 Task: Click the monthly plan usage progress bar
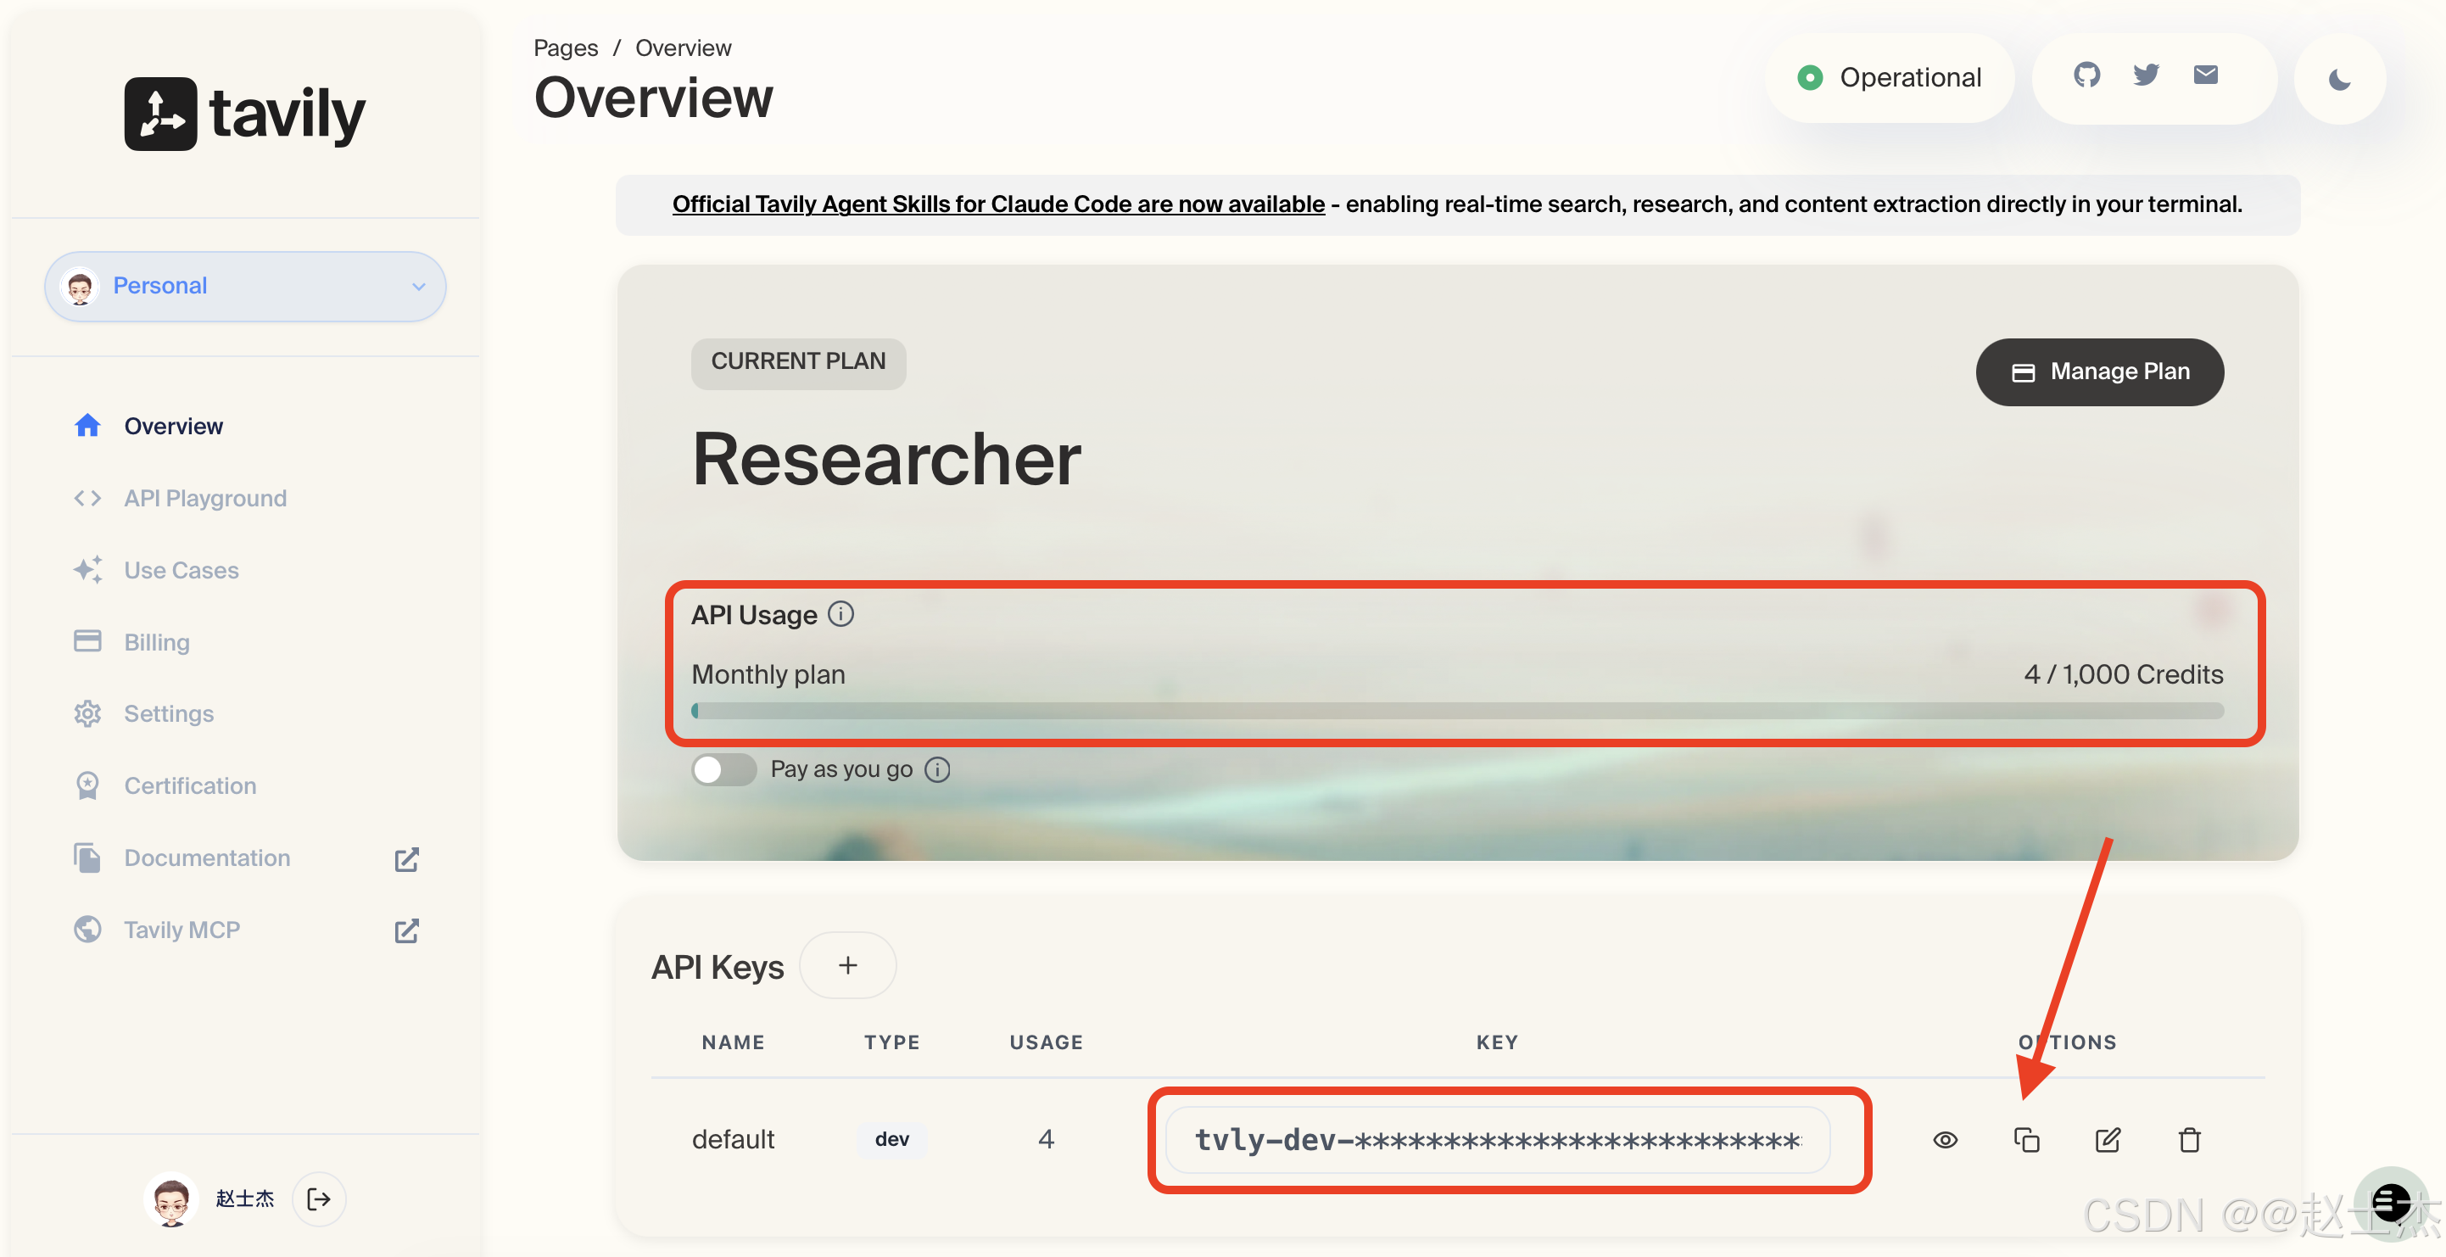1458,711
